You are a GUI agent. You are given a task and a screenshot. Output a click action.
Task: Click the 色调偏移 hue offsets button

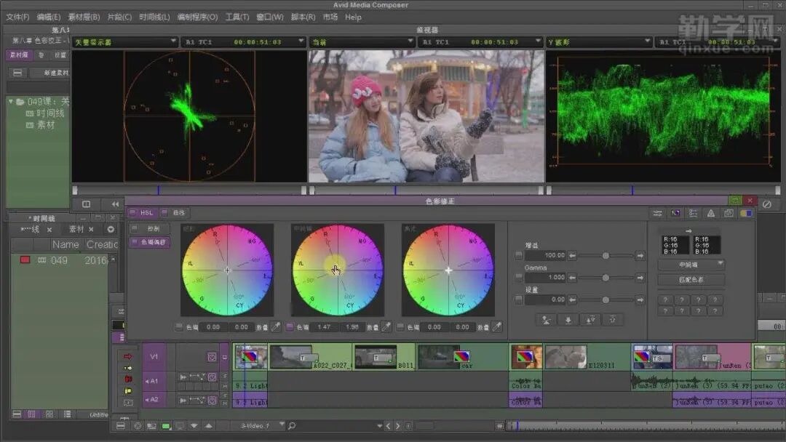[x=150, y=242]
